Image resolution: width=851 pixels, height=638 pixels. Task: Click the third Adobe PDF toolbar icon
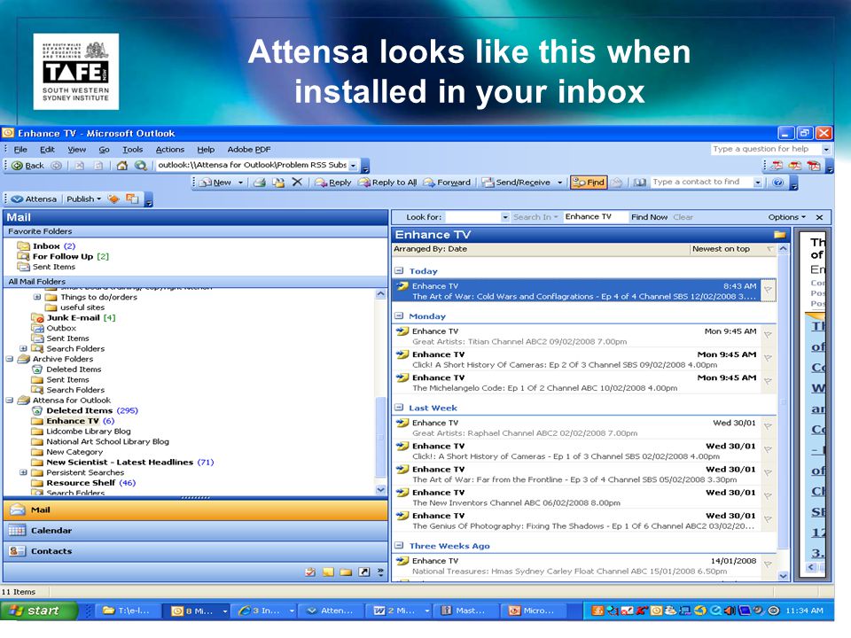pos(814,166)
